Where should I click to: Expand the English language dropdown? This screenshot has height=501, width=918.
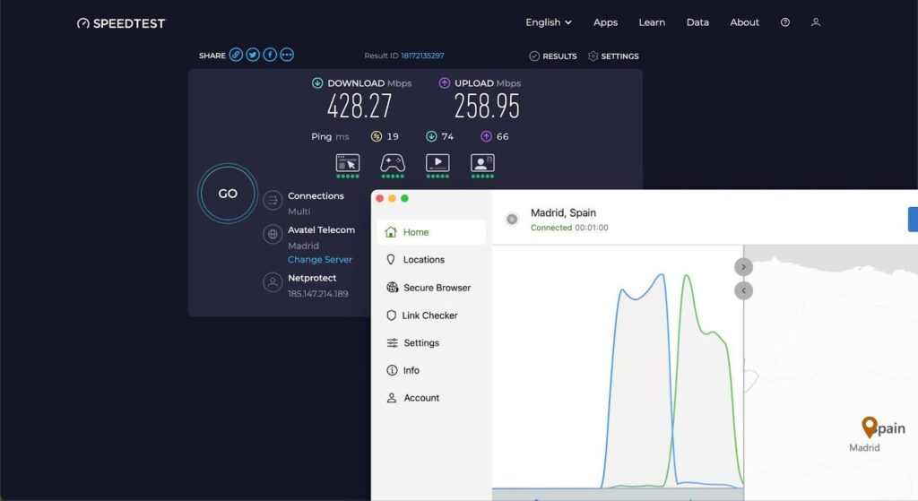point(549,22)
